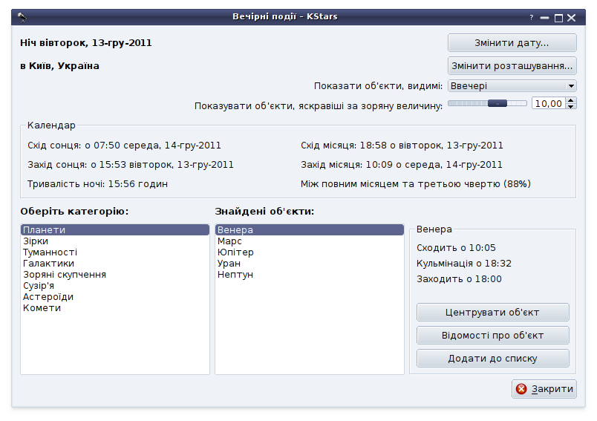The height and width of the screenshot is (421, 597).
Task: Select Юпітер in the found objects list
Action: click(235, 252)
